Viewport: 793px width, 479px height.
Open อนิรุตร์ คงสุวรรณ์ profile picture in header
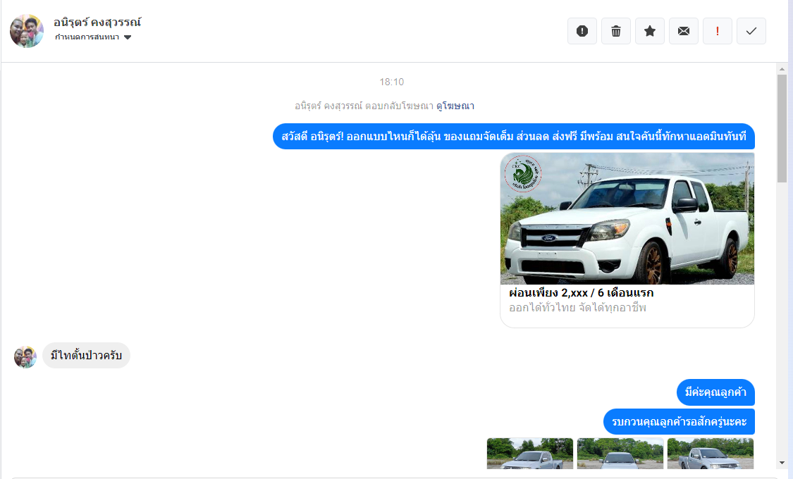pos(26,31)
